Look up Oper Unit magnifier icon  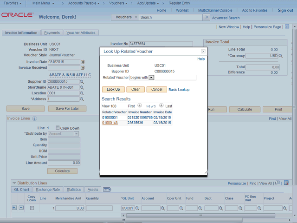181,208
